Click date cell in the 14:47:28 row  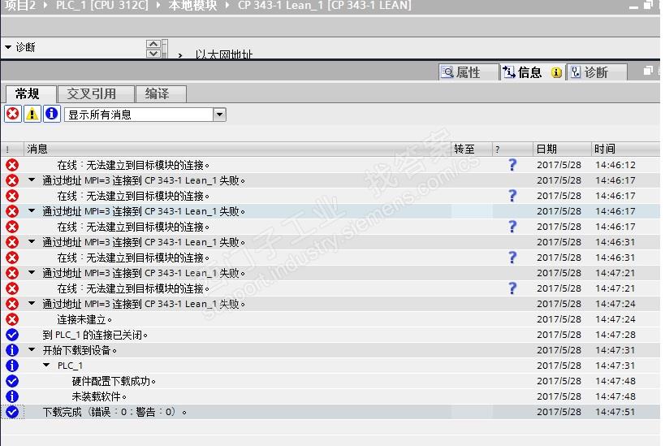(559, 335)
